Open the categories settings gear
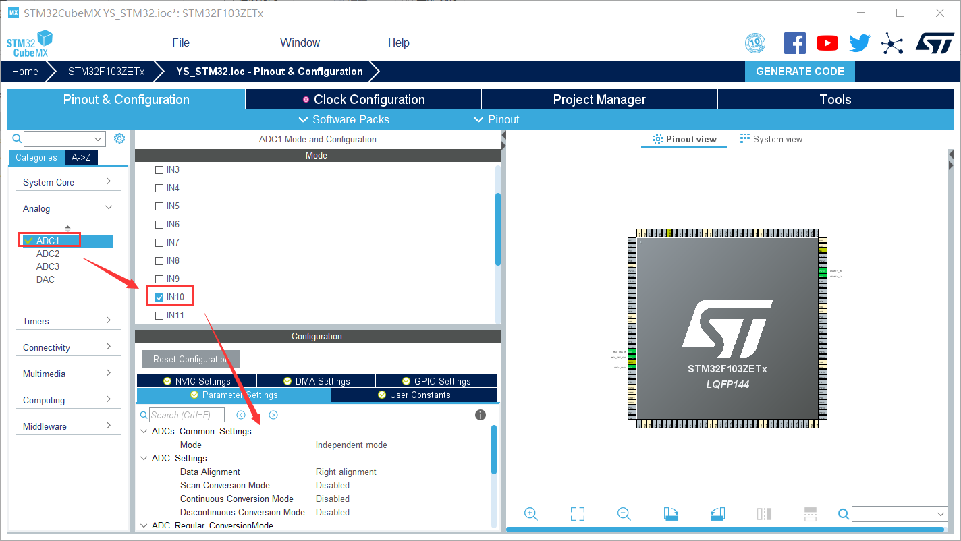The width and height of the screenshot is (961, 541). (x=119, y=138)
